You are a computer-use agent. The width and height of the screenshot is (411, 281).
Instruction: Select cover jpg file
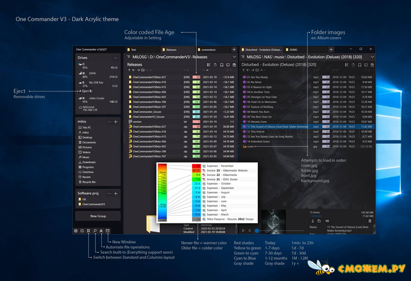click(x=308, y=146)
